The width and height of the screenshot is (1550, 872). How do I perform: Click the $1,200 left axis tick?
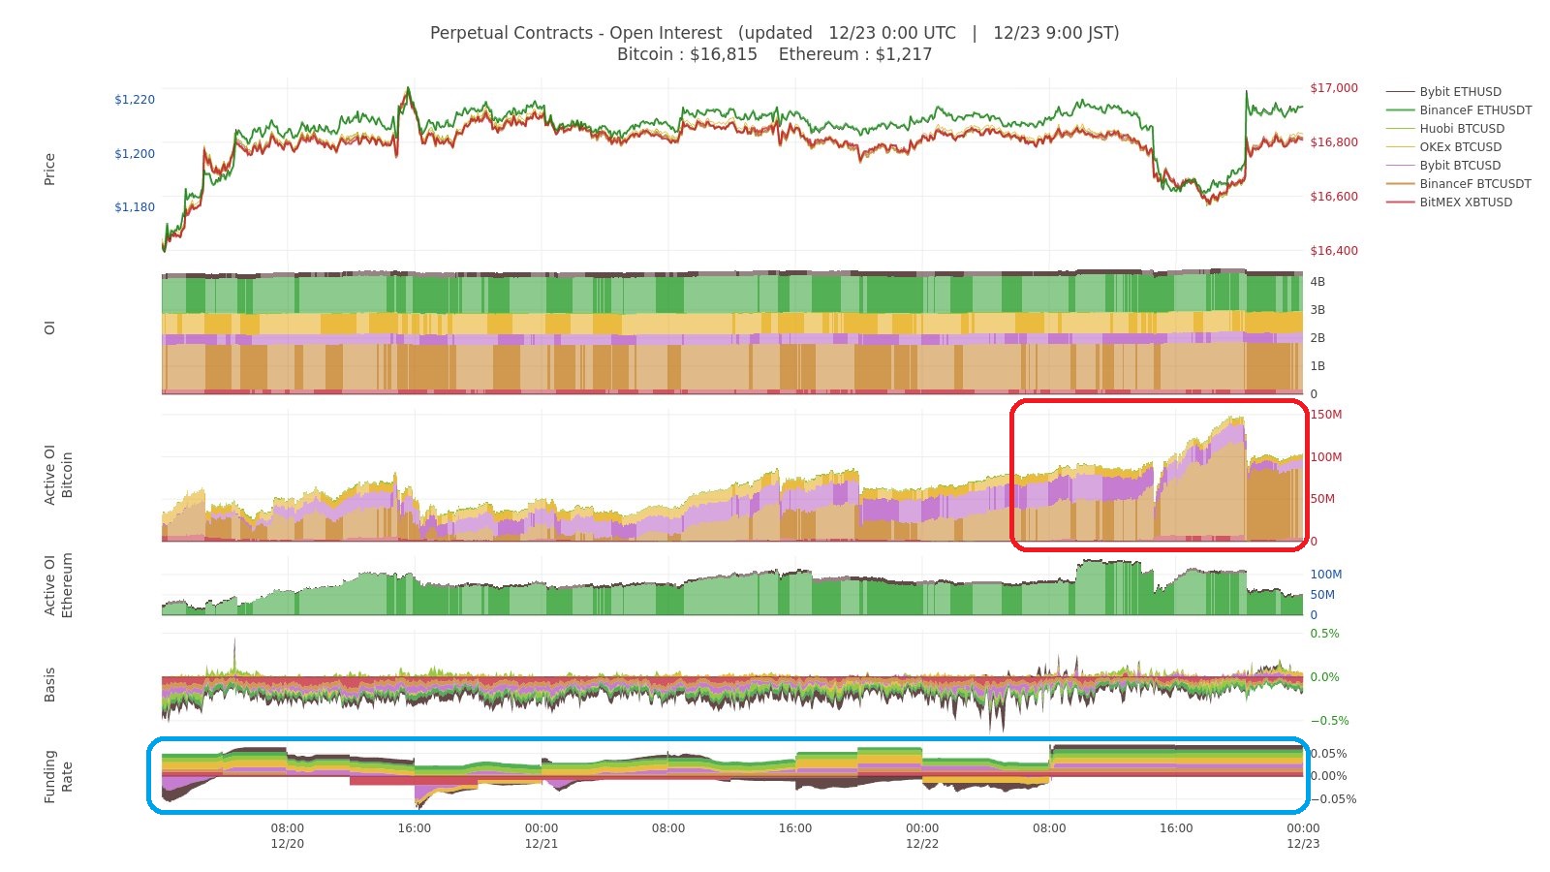135,154
